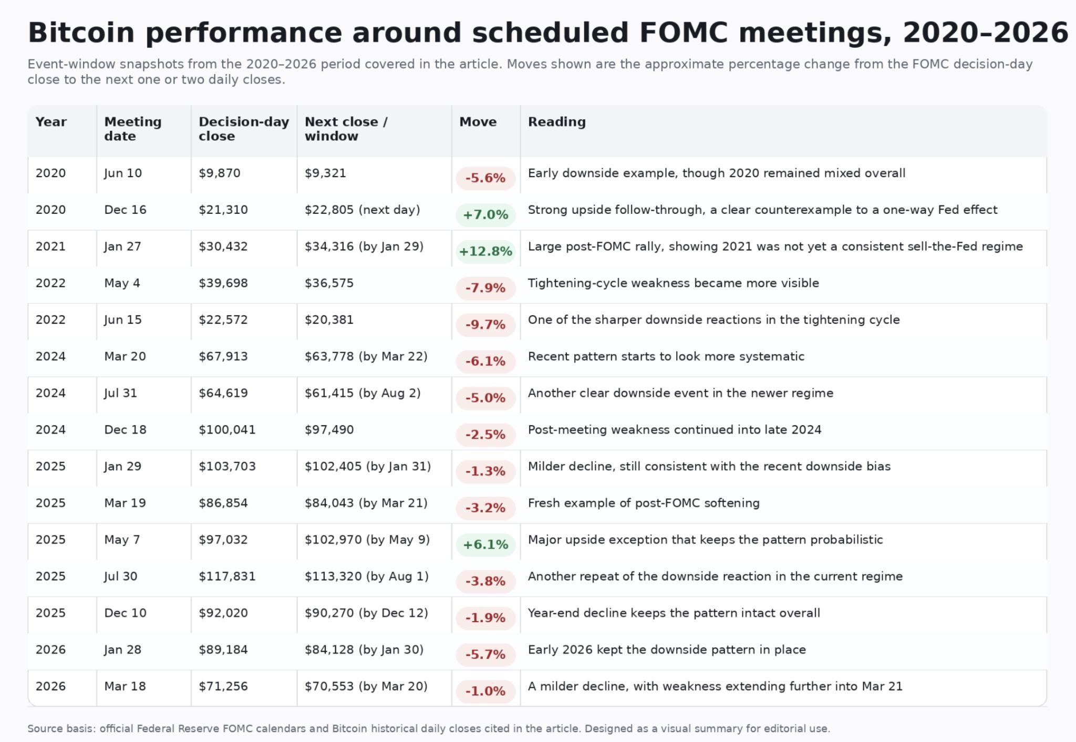Click the 'Fresh example of post-FOMC softening' text
The height and width of the screenshot is (742, 1076).
644,503
